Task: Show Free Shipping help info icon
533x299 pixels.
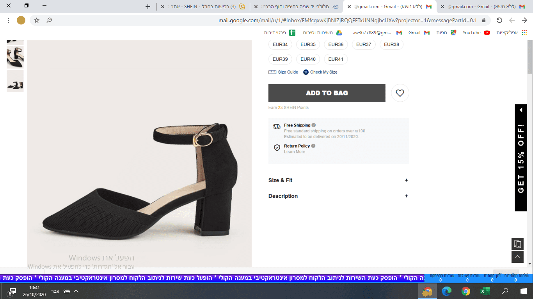Action: (314, 125)
